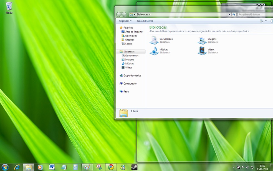
Task: Open the Organizar dropdown menu
Action: point(125,21)
